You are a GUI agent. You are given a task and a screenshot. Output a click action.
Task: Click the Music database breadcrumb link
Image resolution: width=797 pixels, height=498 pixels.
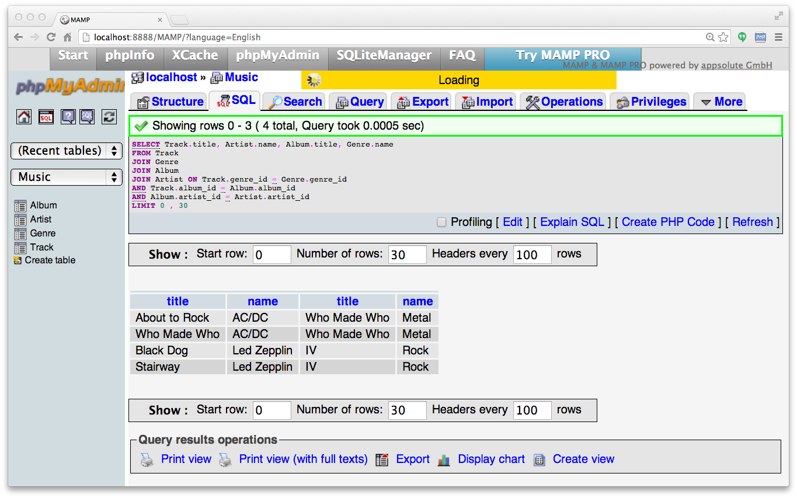[241, 78]
